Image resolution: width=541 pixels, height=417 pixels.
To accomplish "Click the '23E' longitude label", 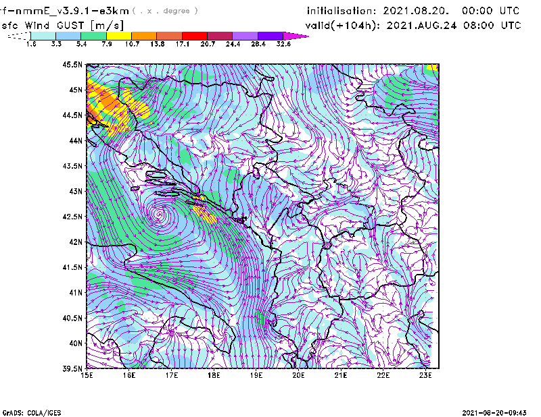I will pos(425,375).
